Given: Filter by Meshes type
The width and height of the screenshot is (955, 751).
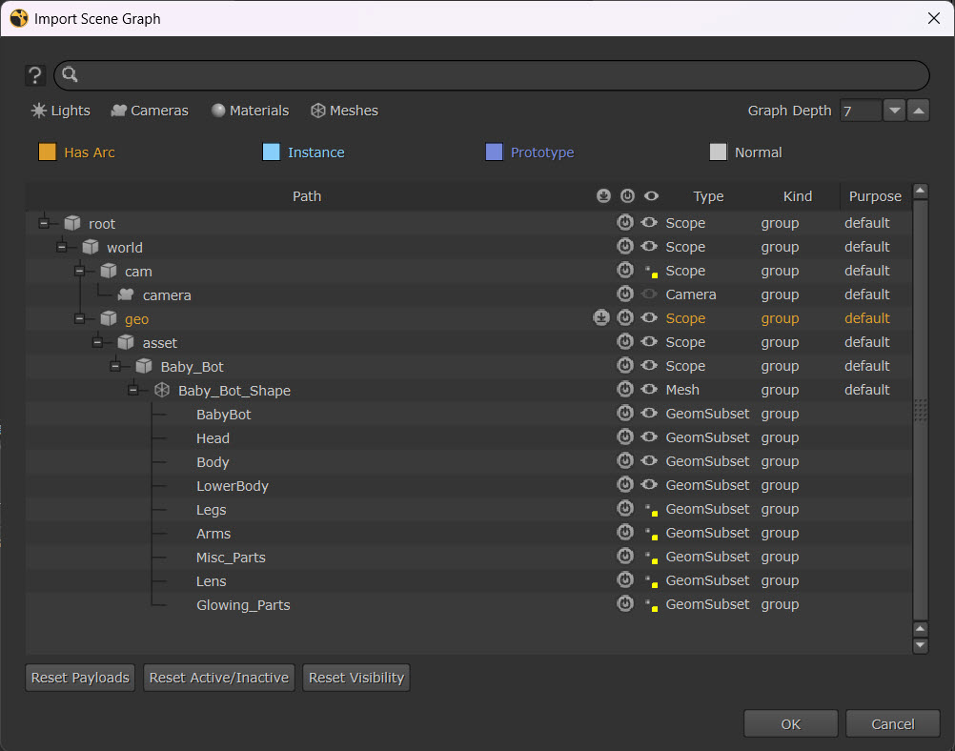Looking at the screenshot, I should click(344, 111).
